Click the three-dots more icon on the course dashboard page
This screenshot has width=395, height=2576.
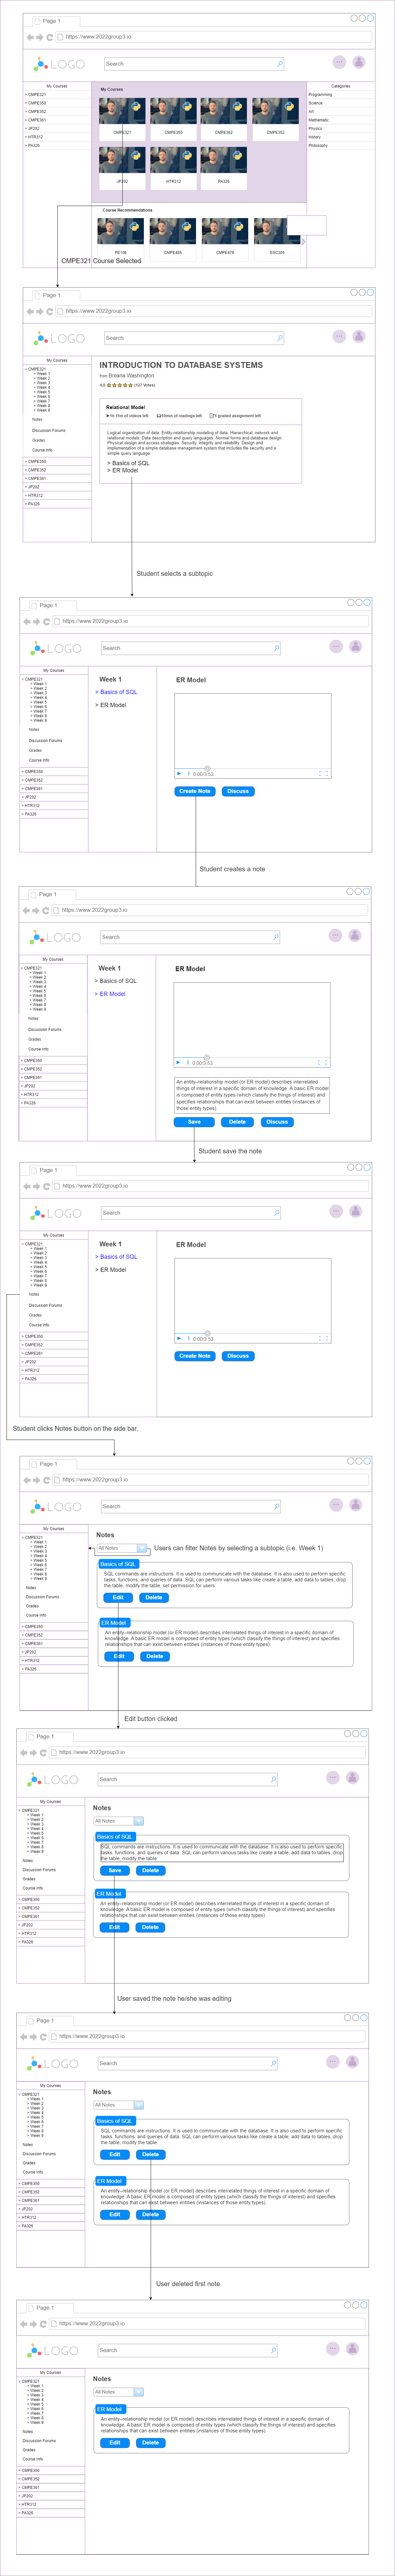pyautogui.click(x=339, y=62)
